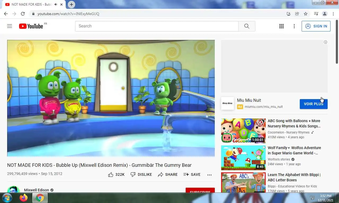Open Wolf Family Wolfoo Adventure title

[x=294, y=150]
